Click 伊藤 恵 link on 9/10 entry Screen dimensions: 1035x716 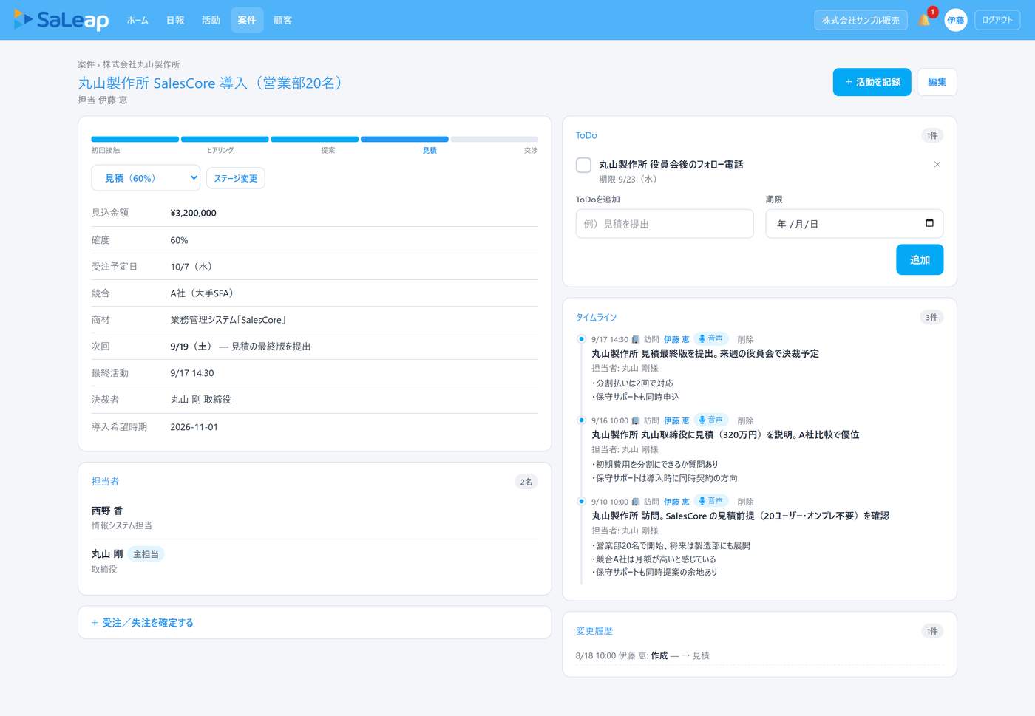pos(676,502)
